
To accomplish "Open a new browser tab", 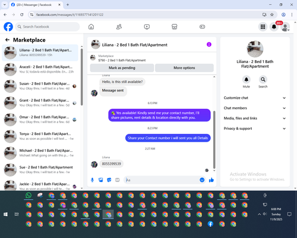I will pos(68,5).
